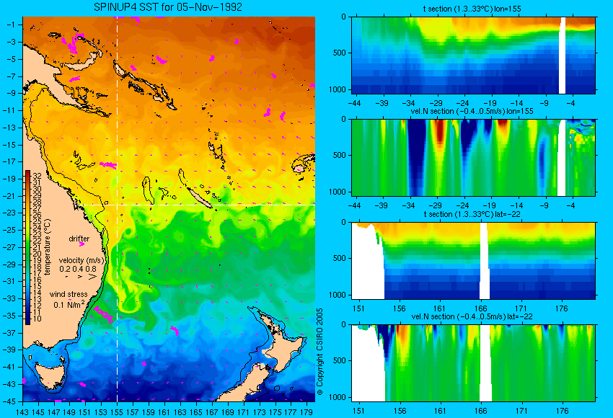Image resolution: width=613 pixels, height=418 pixels.
Task: Open the northward velocity section plot at lat=-22
Action: [x=473, y=363]
